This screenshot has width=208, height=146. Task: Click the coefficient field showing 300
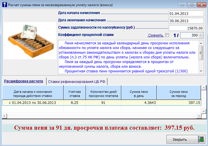point(190,35)
